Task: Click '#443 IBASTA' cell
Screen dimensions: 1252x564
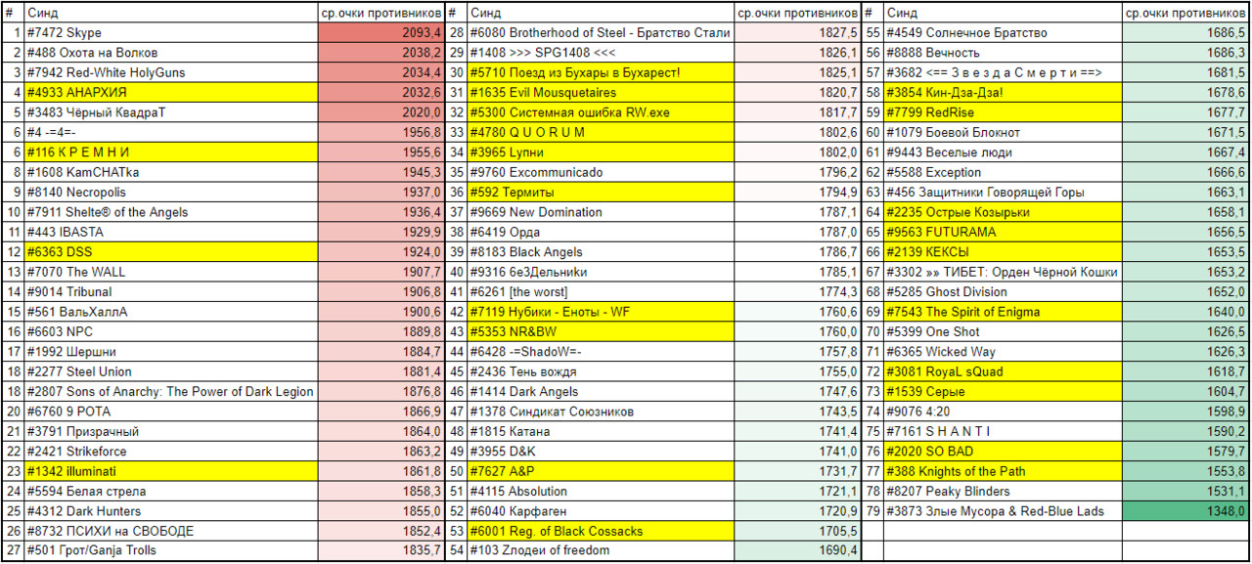Action: click(x=171, y=232)
